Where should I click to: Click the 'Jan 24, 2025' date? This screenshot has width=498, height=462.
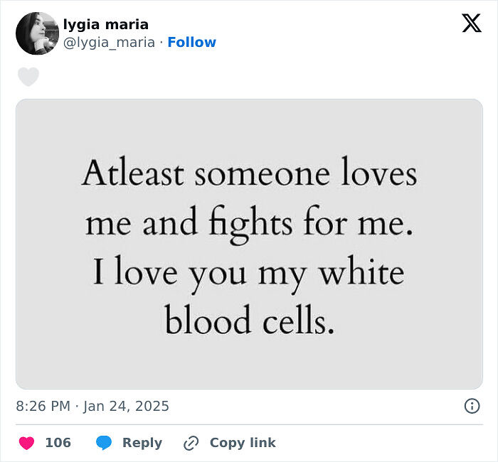127,407
